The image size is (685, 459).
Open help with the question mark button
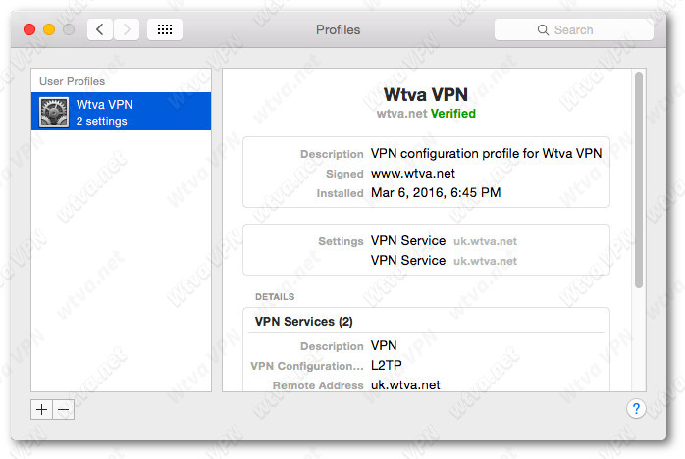click(x=636, y=409)
